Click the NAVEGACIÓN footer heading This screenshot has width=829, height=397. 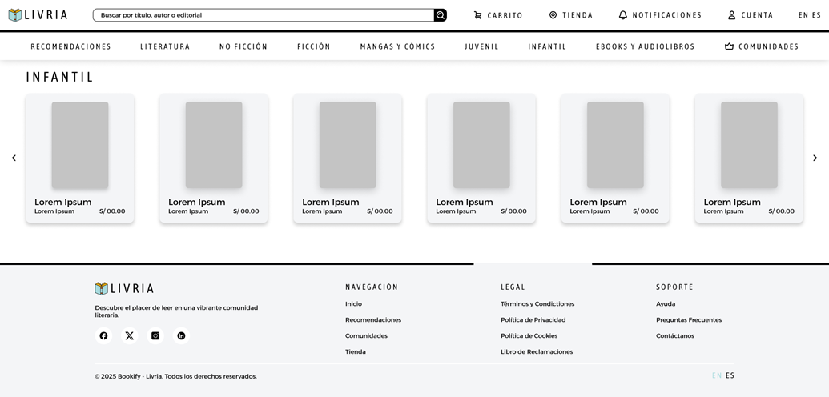(x=372, y=287)
